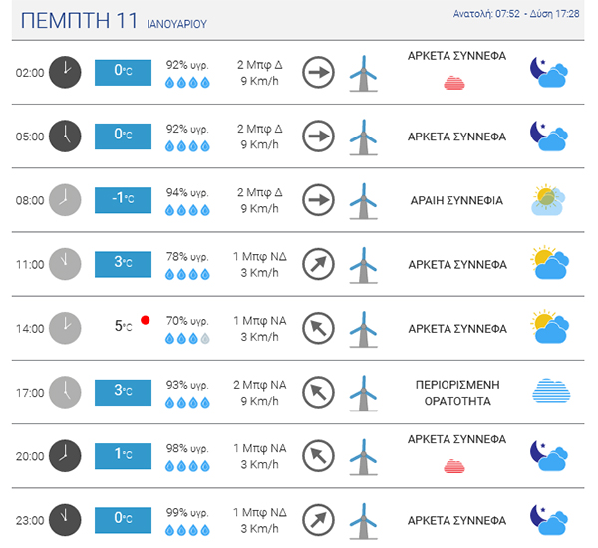Click ΠΕΡΙΟΡΙΣΜΕΝΗ ΟΡΑΤΟΤΗΤΑ description at 17:00
The height and width of the screenshot is (548, 598).
pyautogui.click(x=457, y=393)
